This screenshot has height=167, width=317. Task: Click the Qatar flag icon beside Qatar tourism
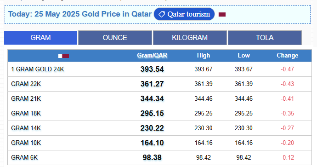(x=222, y=14)
